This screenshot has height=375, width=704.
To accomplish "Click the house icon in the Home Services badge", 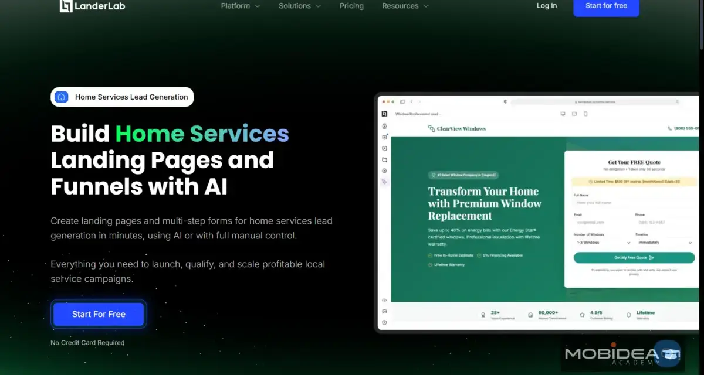I will coord(62,97).
